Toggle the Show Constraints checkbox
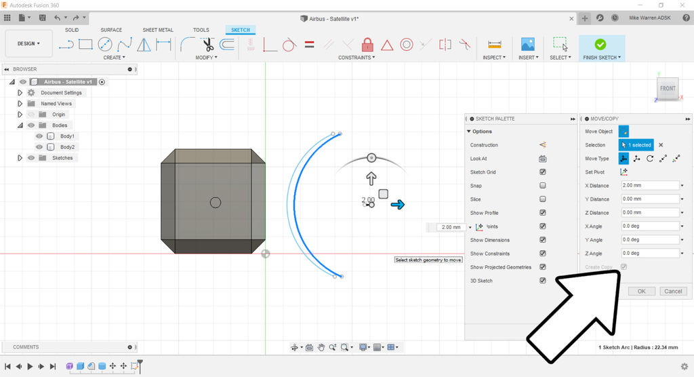The height and width of the screenshot is (377, 694). (543, 254)
